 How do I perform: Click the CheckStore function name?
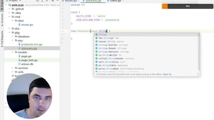(x=84, y=31)
